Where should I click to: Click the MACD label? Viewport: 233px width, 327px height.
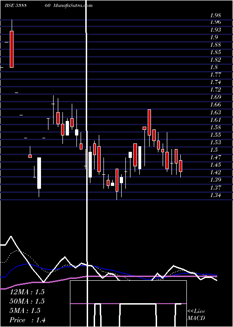[196, 318]
